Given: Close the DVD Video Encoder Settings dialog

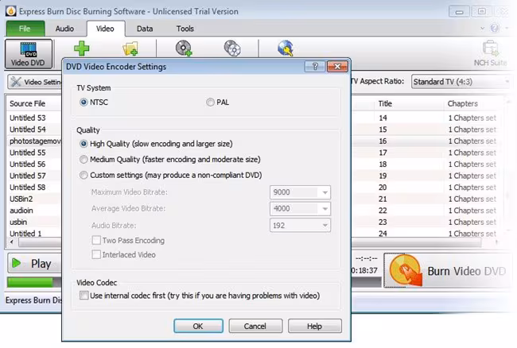Looking at the screenshot, I should pyautogui.click(x=337, y=67).
